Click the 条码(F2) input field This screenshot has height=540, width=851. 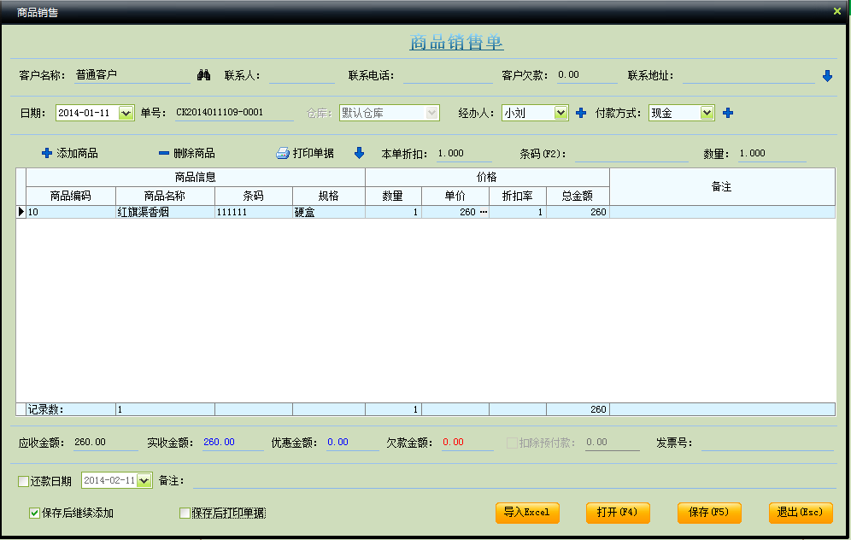(631, 154)
